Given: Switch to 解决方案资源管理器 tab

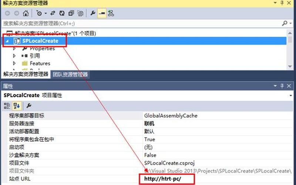Looking at the screenshot, I should click(26, 74).
